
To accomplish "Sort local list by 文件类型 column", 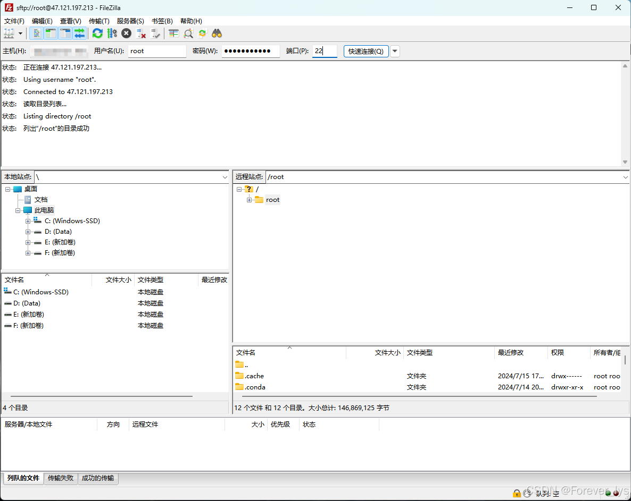I will click(166, 279).
